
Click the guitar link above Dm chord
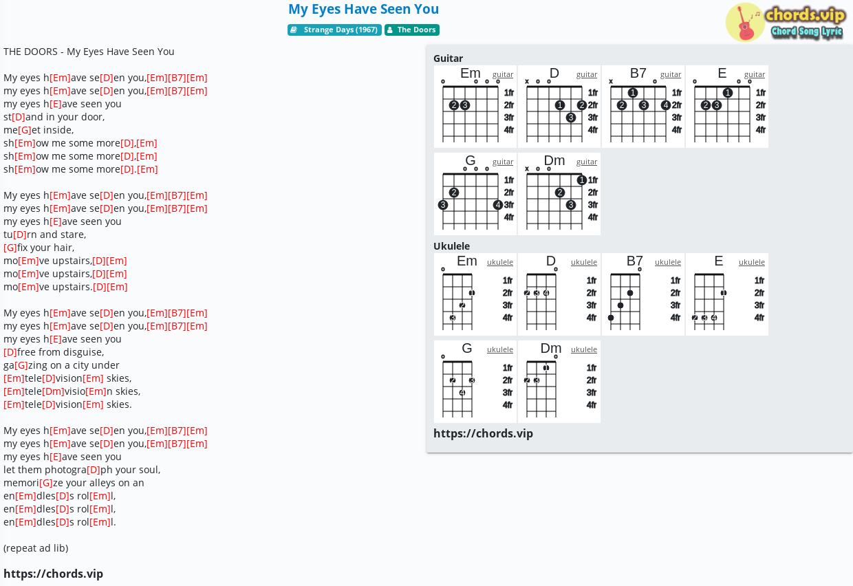[x=587, y=162]
